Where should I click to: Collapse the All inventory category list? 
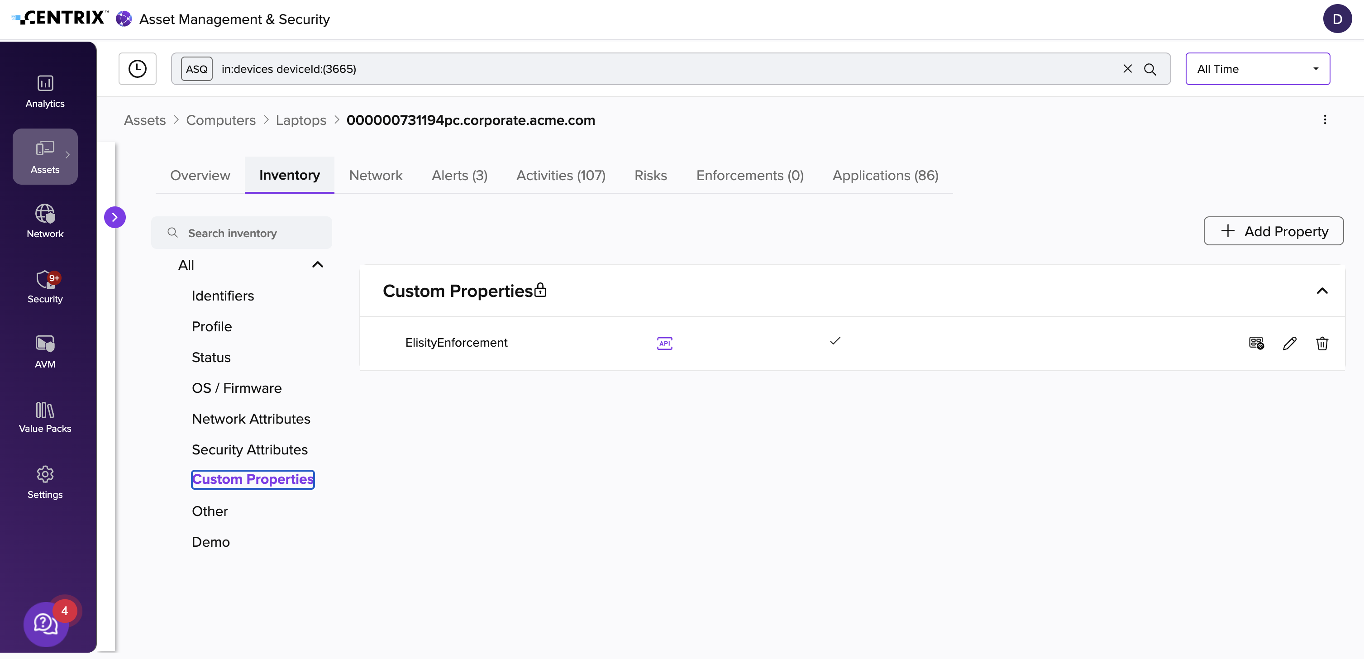pos(317,265)
